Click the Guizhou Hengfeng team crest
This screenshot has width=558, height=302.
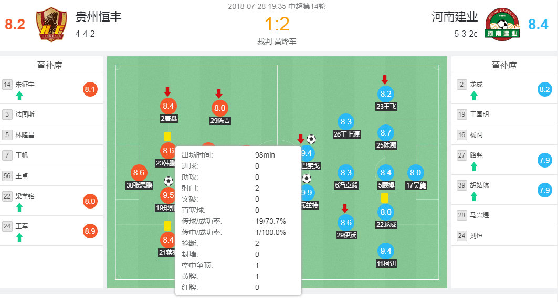pos(51,25)
